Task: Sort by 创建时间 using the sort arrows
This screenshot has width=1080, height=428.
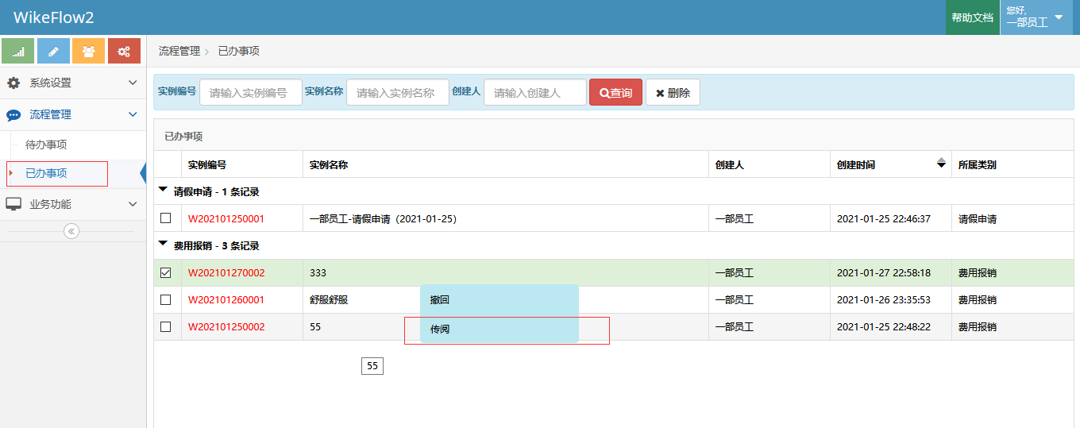Action: pyautogui.click(x=942, y=164)
